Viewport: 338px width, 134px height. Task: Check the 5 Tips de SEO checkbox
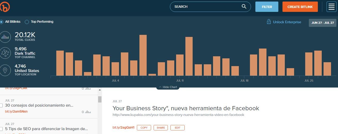[1, 129]
